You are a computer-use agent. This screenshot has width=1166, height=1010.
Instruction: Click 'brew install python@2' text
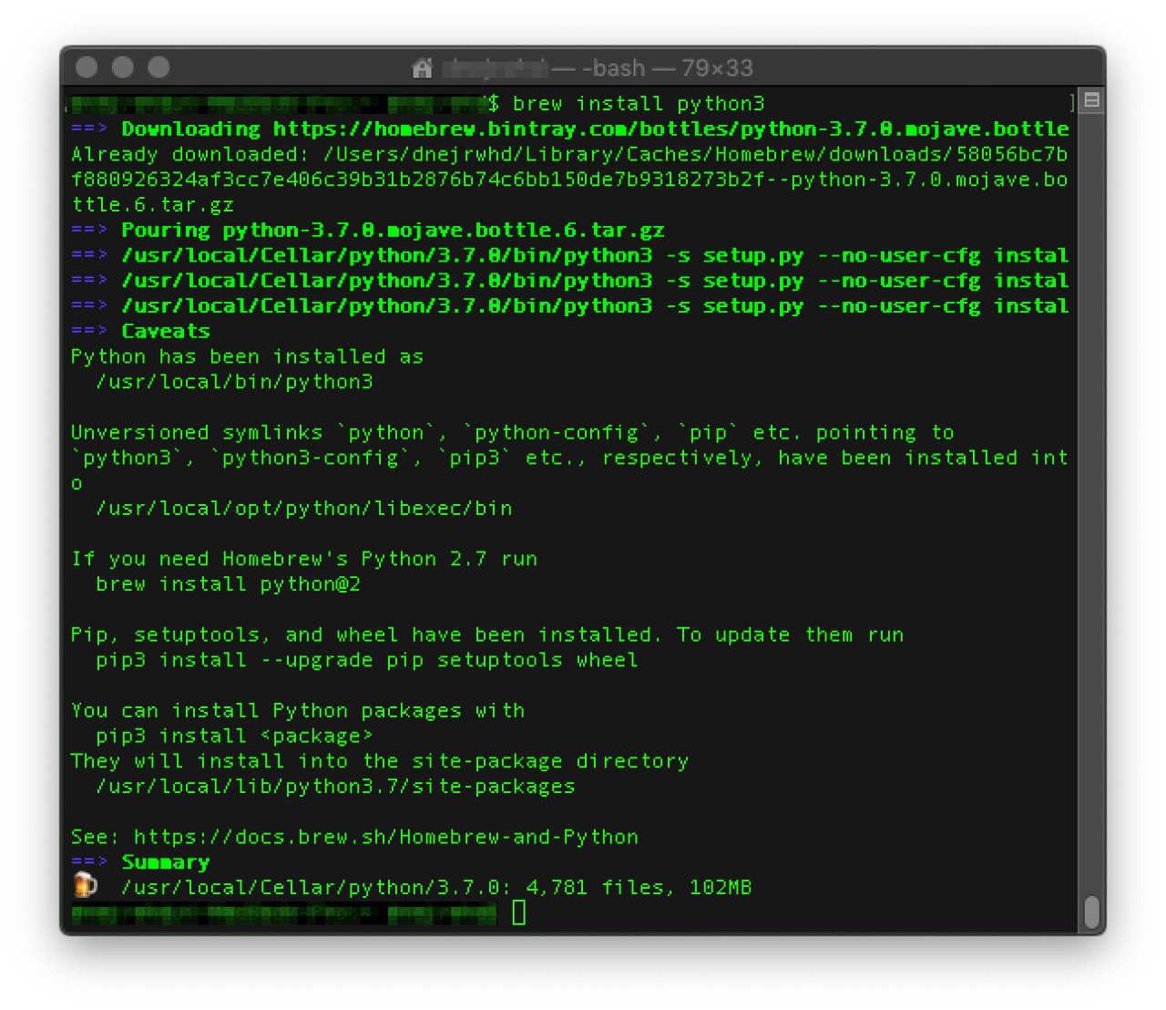(x=229, y=584)
